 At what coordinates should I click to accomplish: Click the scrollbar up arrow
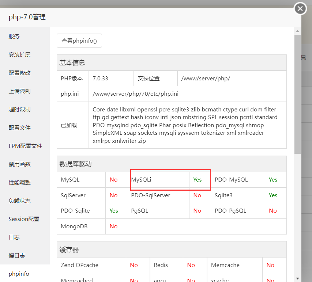coord(297,31)
